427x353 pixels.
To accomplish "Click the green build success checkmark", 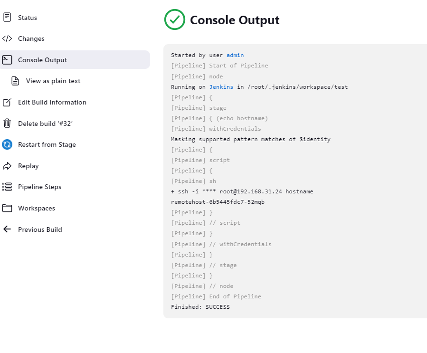I will 175,20.
